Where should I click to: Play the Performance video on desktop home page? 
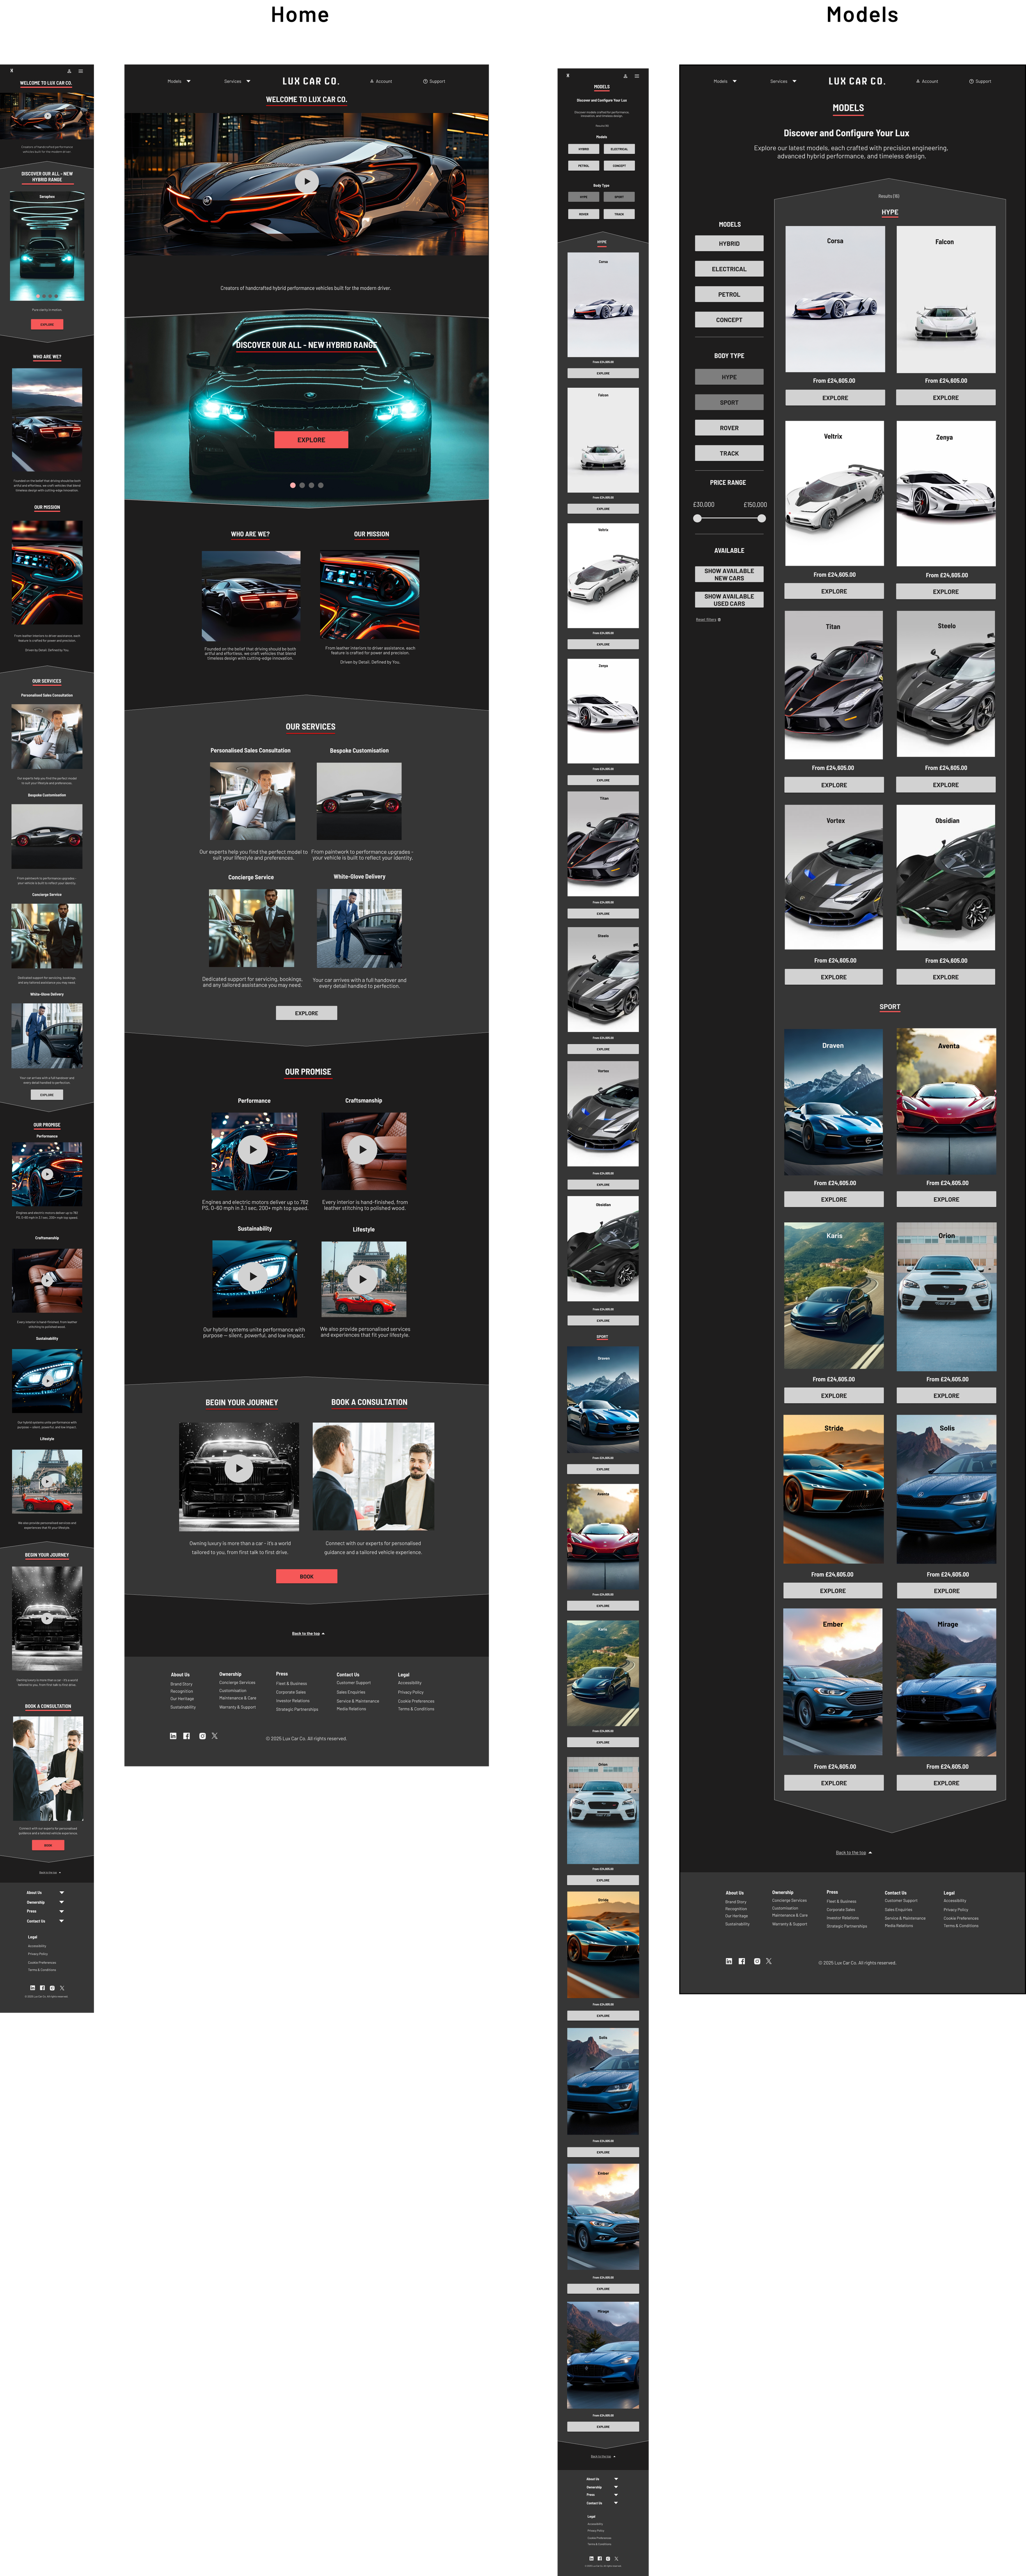click(x=253, y=1150)
